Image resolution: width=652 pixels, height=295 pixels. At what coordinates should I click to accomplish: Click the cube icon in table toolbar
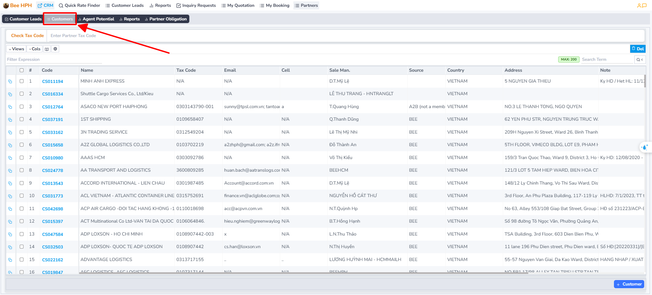pos(55,49)
